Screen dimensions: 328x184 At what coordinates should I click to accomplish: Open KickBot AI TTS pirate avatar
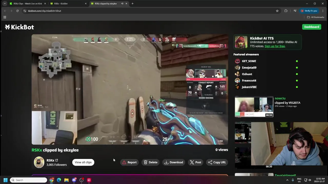coord(241,42)
